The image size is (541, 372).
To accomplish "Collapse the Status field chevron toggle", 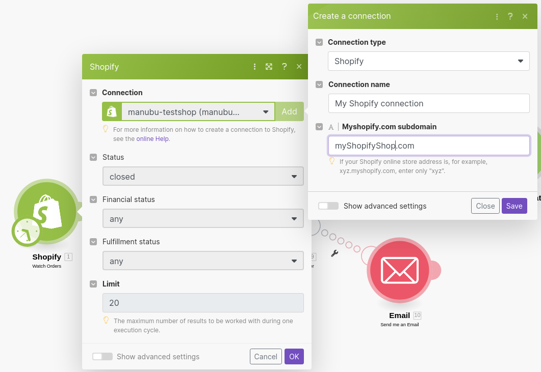I will pyautogui.click(x=93, y=158).
